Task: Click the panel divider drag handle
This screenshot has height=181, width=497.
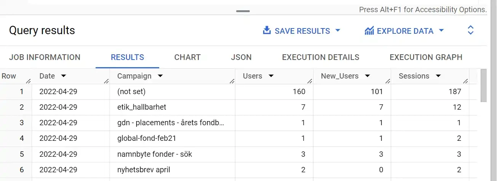Action: [243, 11]
